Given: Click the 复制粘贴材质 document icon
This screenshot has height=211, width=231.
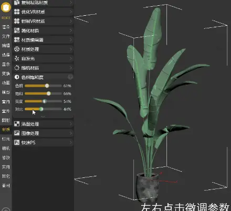Looking at the screenshot, I should coord(17,2).
